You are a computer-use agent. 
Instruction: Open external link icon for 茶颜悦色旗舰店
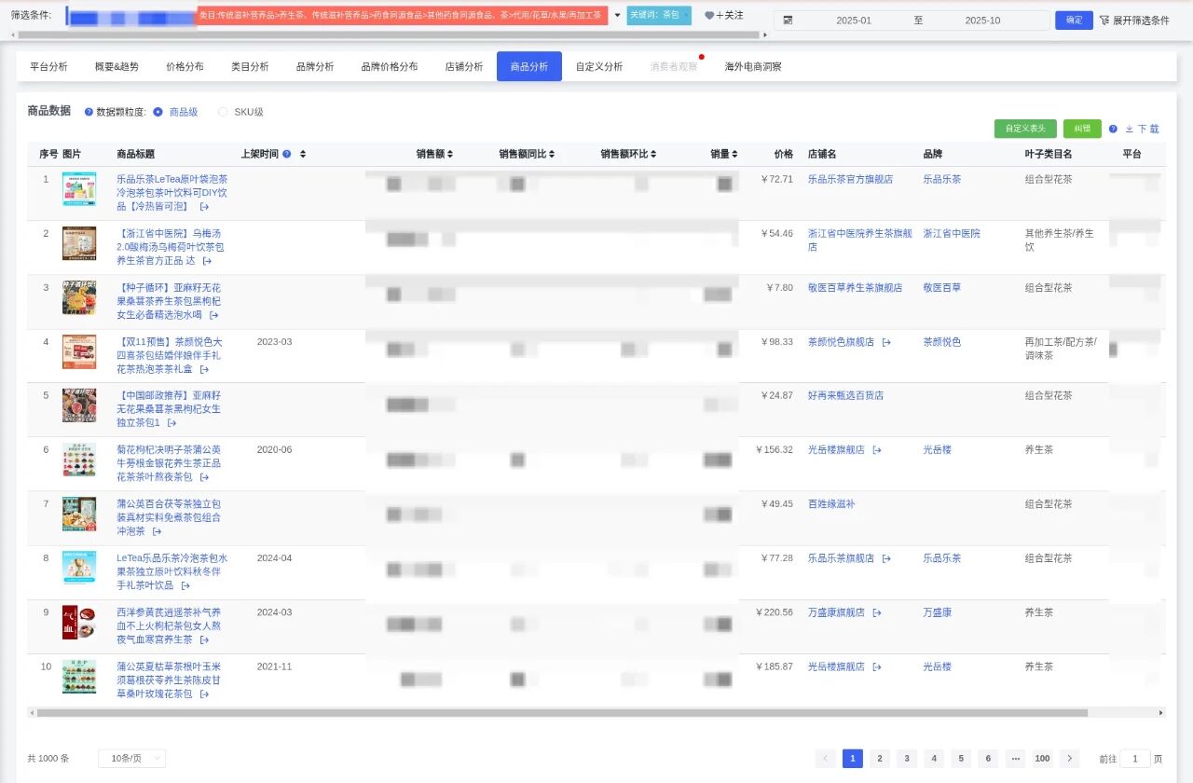click(x=886, y=342)
